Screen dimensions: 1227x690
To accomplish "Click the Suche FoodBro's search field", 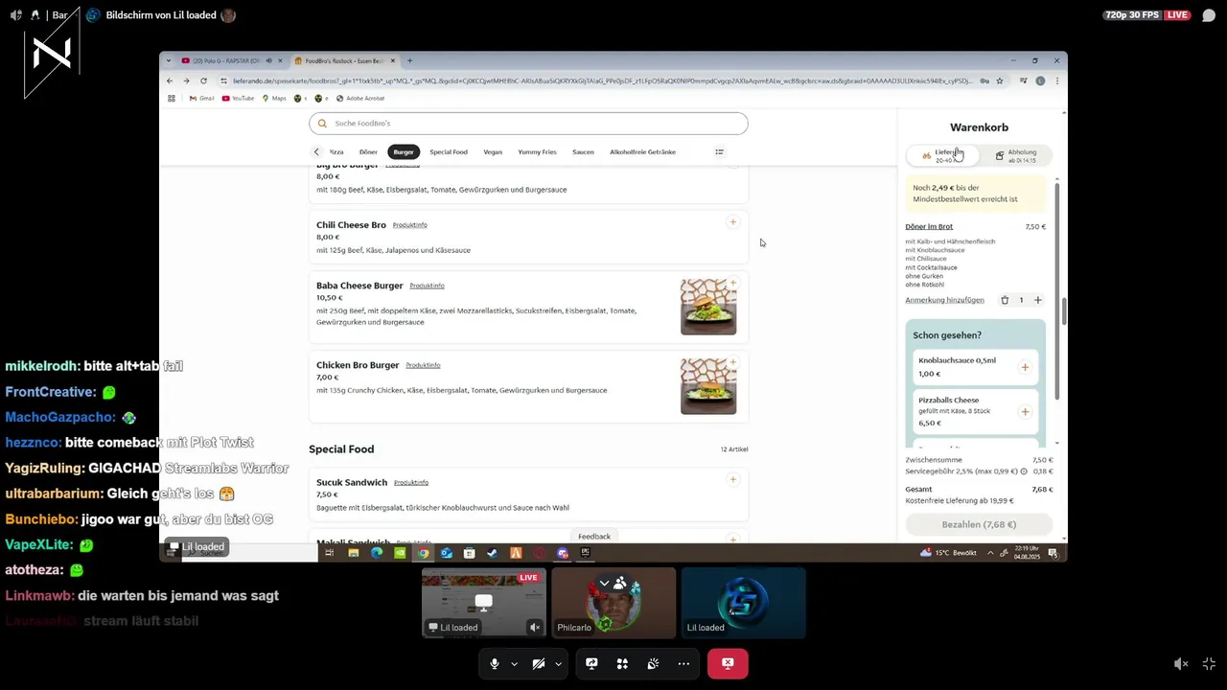I will (x=528, y=124).
